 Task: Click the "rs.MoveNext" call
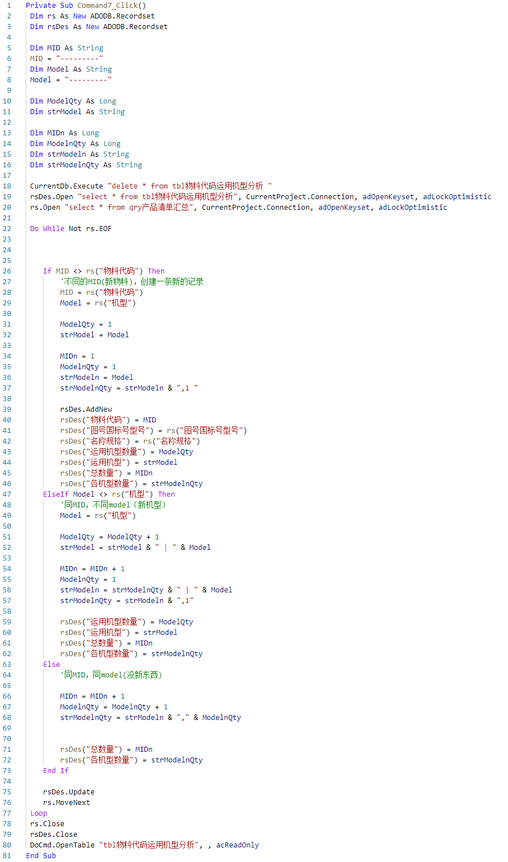[x=67, y=803]
